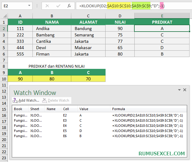Select PREDIKAT cell B in row 6

pyautogui.click(x=162, y=54)
